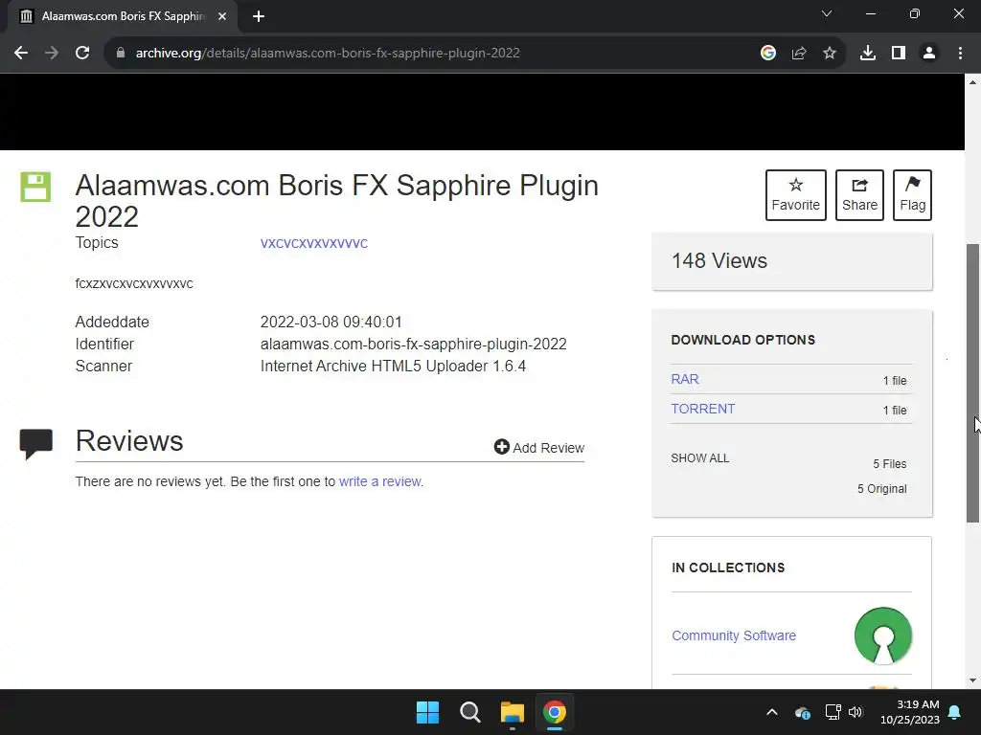Click the '5 Files' count text
Screen dimensions: 981x735
[890, 464]
